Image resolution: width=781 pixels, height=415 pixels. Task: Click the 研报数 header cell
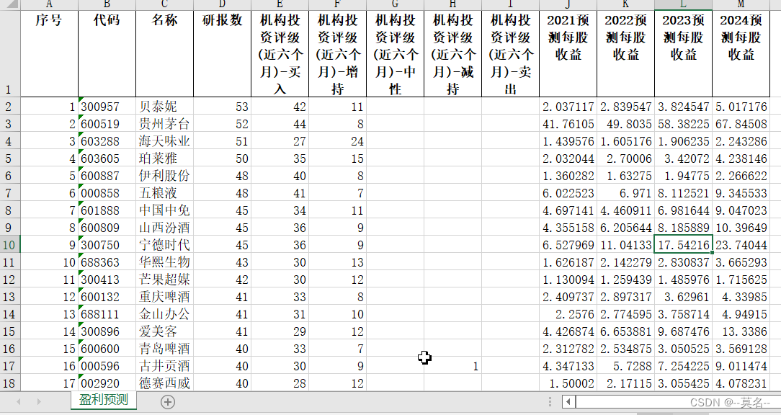(x=222, y=53)
